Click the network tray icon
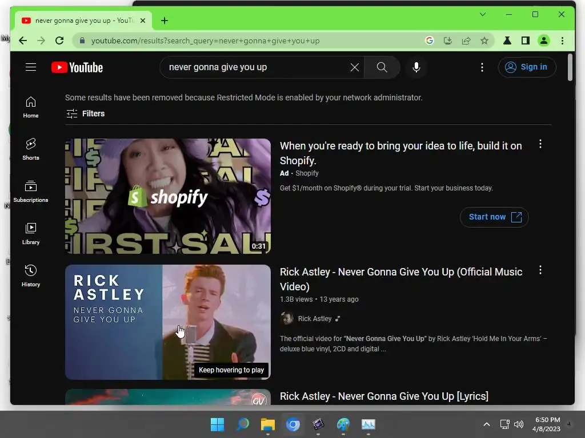The width and height of the screenshot is (585, 438). 505,424
